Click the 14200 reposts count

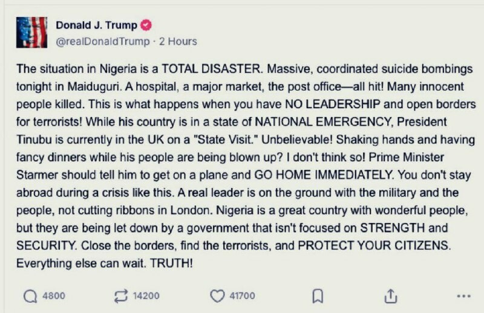[x=146, y=295]
